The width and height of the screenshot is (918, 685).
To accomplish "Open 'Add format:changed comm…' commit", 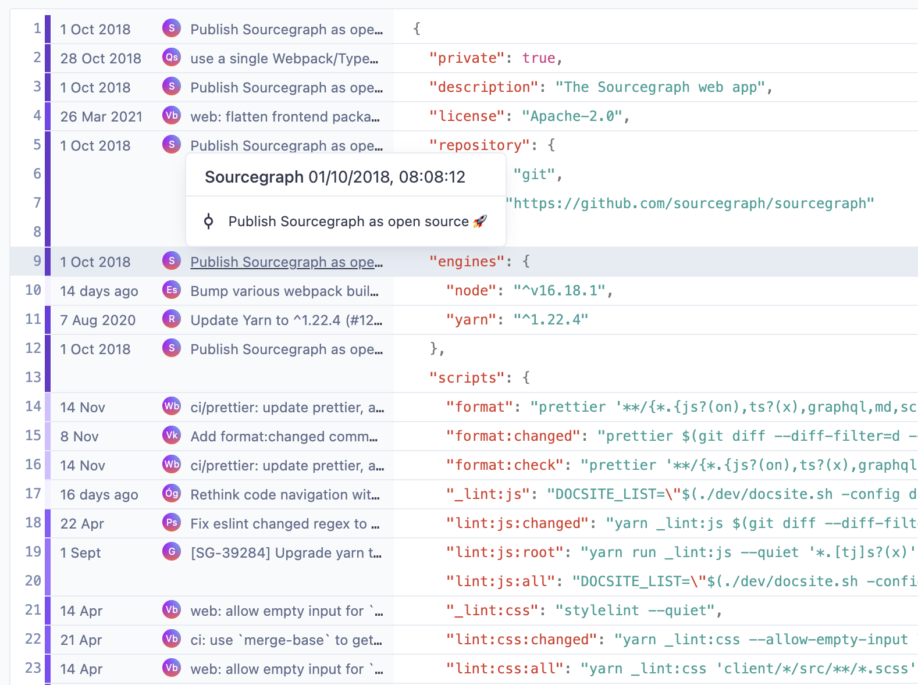I will coord(284,436).
